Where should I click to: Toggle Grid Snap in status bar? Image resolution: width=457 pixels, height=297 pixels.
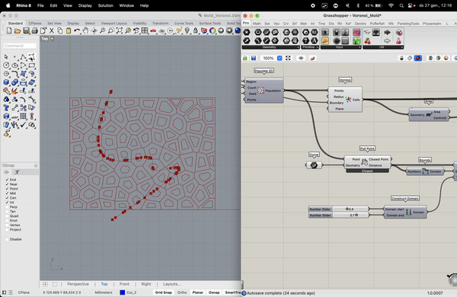163,292
